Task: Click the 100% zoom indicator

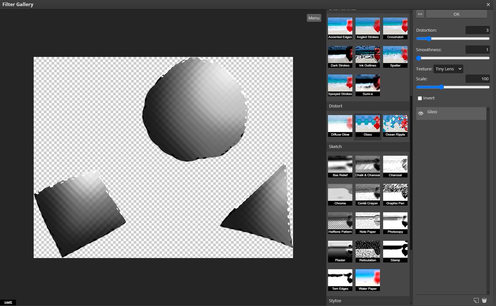Action: [8, 302]
